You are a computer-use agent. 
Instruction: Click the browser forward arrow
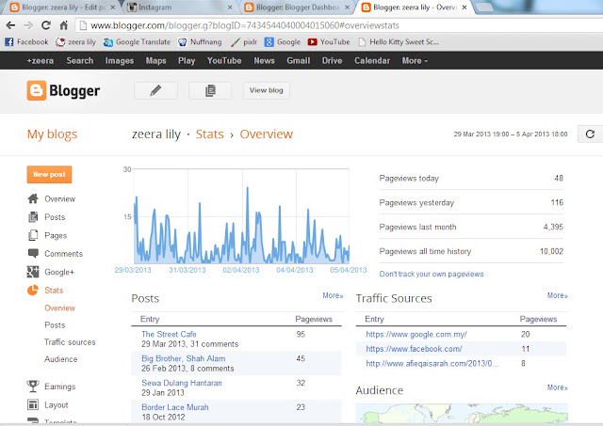pyautogui.click(x=28, y=25)
